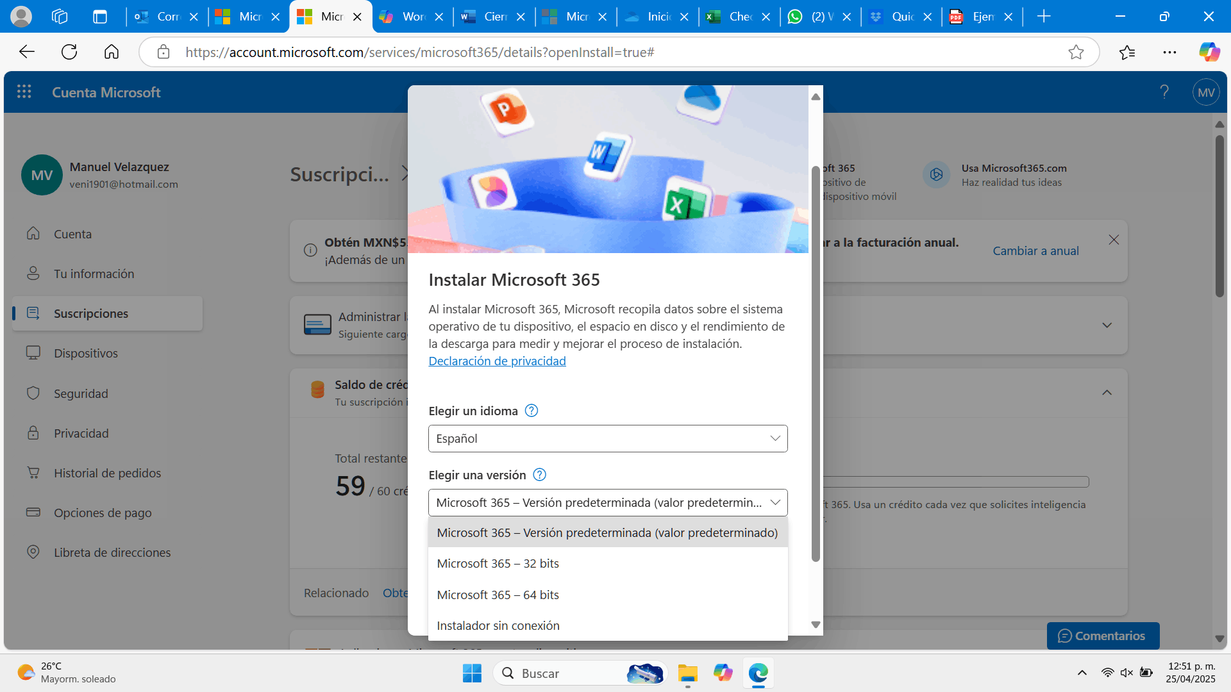
Task: Dismiss the annual billing banner
Action: (1114, 240)
